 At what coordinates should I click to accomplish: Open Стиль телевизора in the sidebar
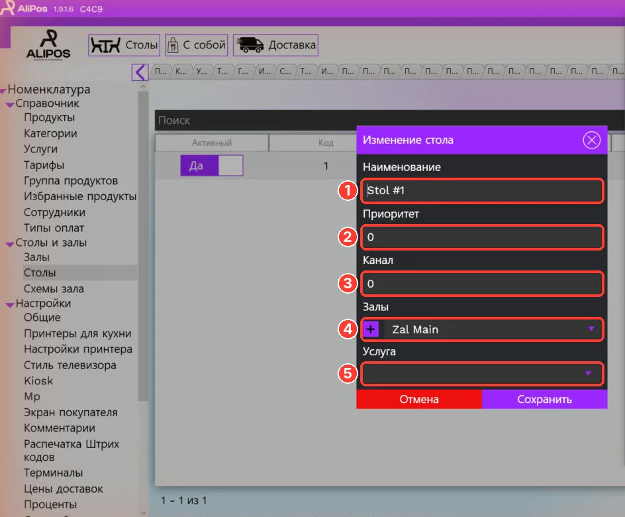coord(70,365)
